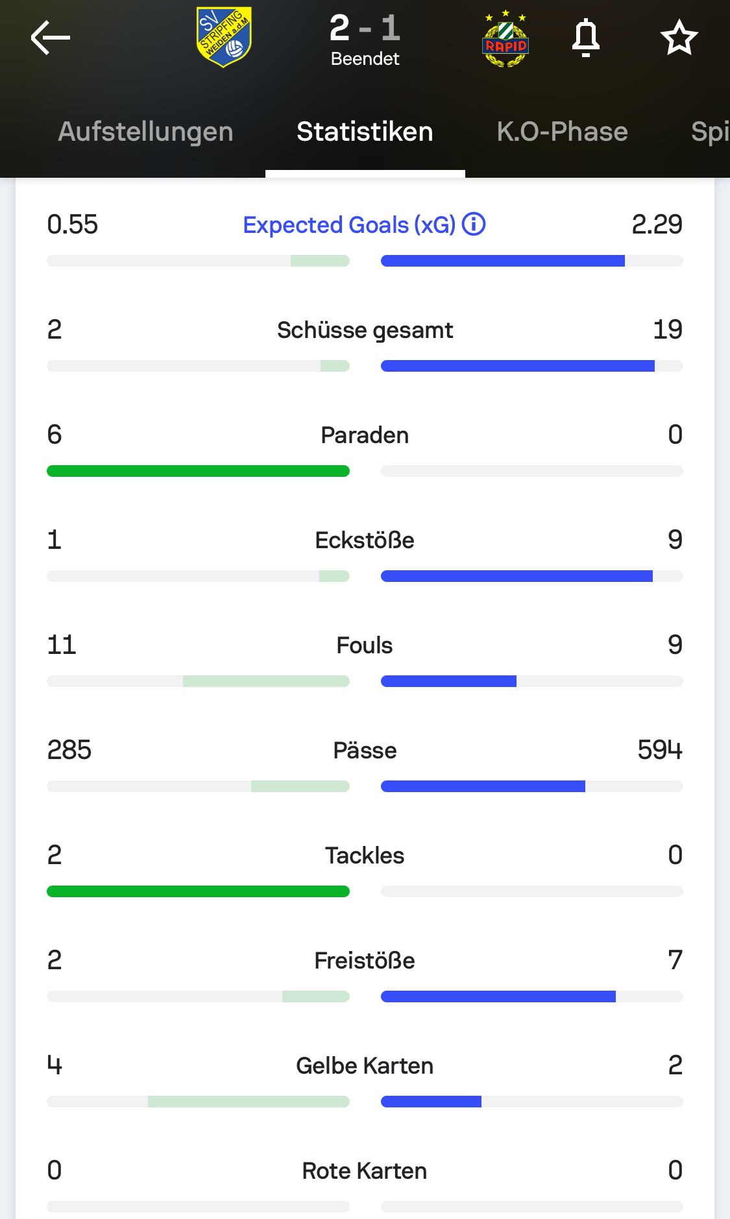The height and width of the screenshot is (1219, 730).
Task: Tap the Beendet match status label
Action: (x=365, y=59)
